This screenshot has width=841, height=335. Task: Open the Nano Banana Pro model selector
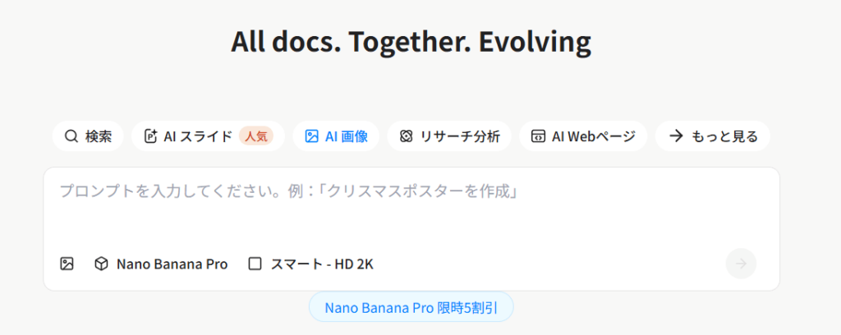pyautogui.click(x=171, y=264)
